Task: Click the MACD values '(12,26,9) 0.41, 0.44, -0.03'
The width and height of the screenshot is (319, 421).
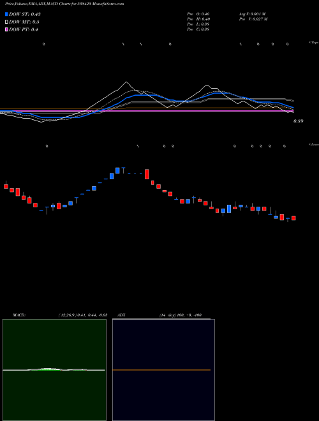Action: 83,315
